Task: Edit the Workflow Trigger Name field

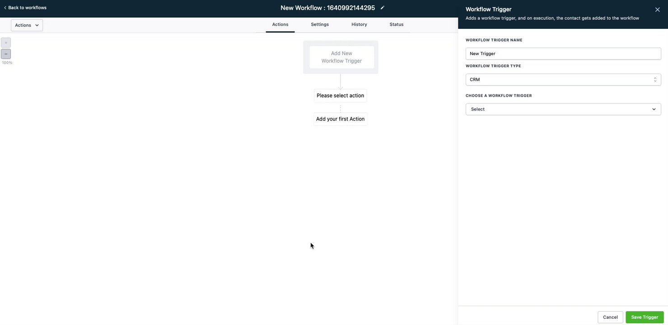Action: pos(563,54)
